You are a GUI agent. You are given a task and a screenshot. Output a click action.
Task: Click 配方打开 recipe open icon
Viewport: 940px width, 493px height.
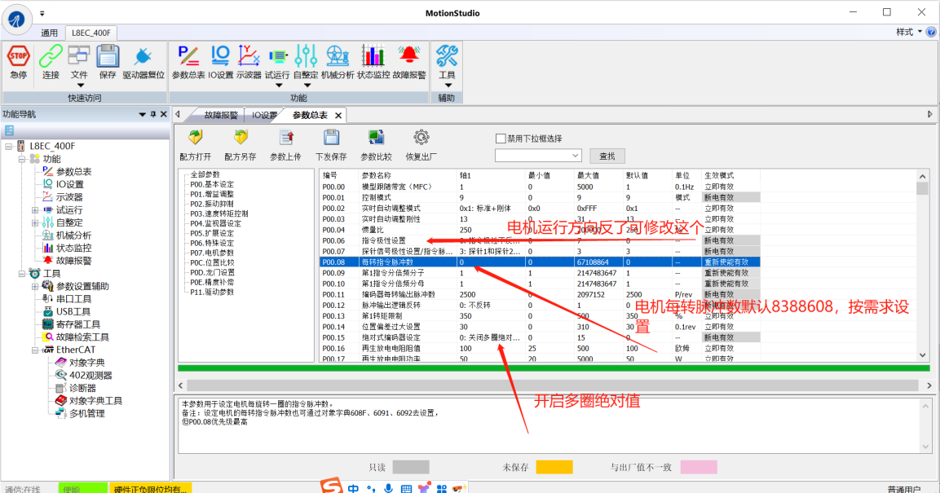point(196,138)
